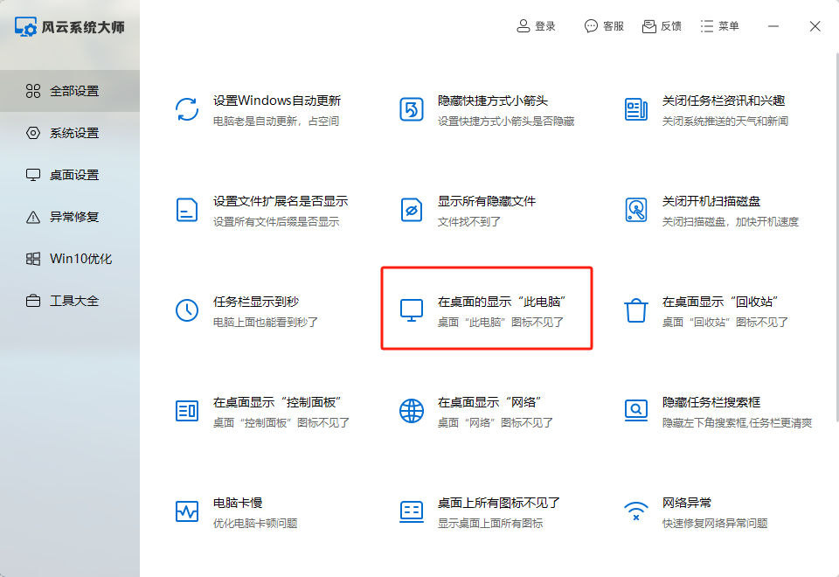
Task: Click the 隐藏快捷方式小箭头 icon
Action: (x=412, y=109)
